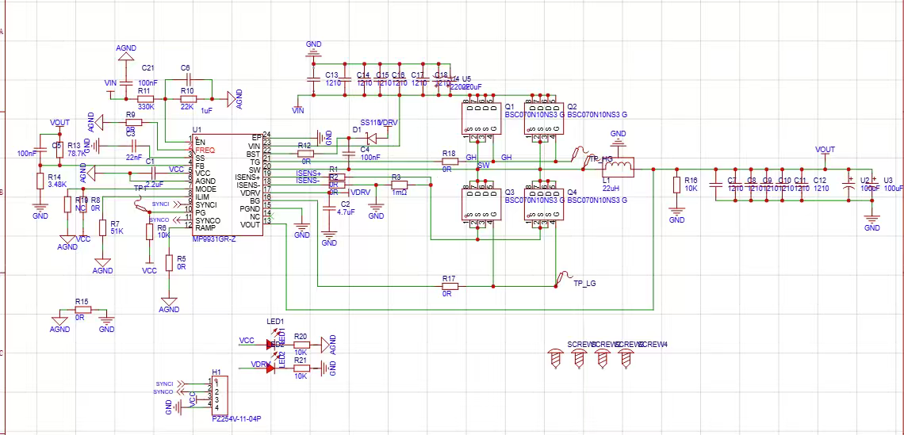Select the TP_LG test point probe
Image resolution: width=904 pixels, height=435 pixels.
565,277
